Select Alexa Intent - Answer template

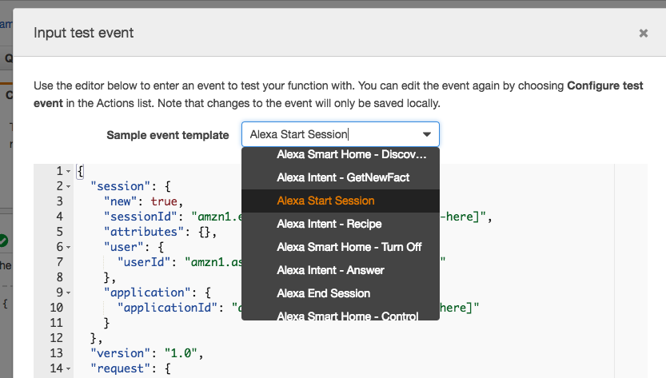tap(341, 270)
